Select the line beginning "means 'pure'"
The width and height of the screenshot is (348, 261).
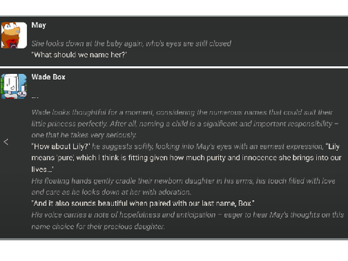pos(186,158)
